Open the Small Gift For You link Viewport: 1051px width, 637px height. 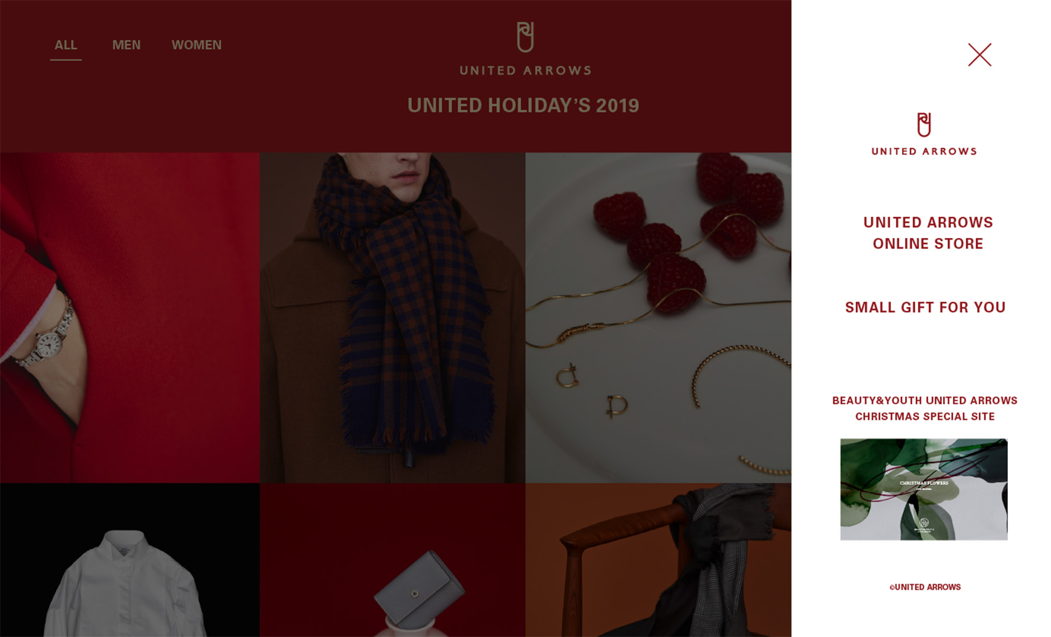(x=925, y=307)
